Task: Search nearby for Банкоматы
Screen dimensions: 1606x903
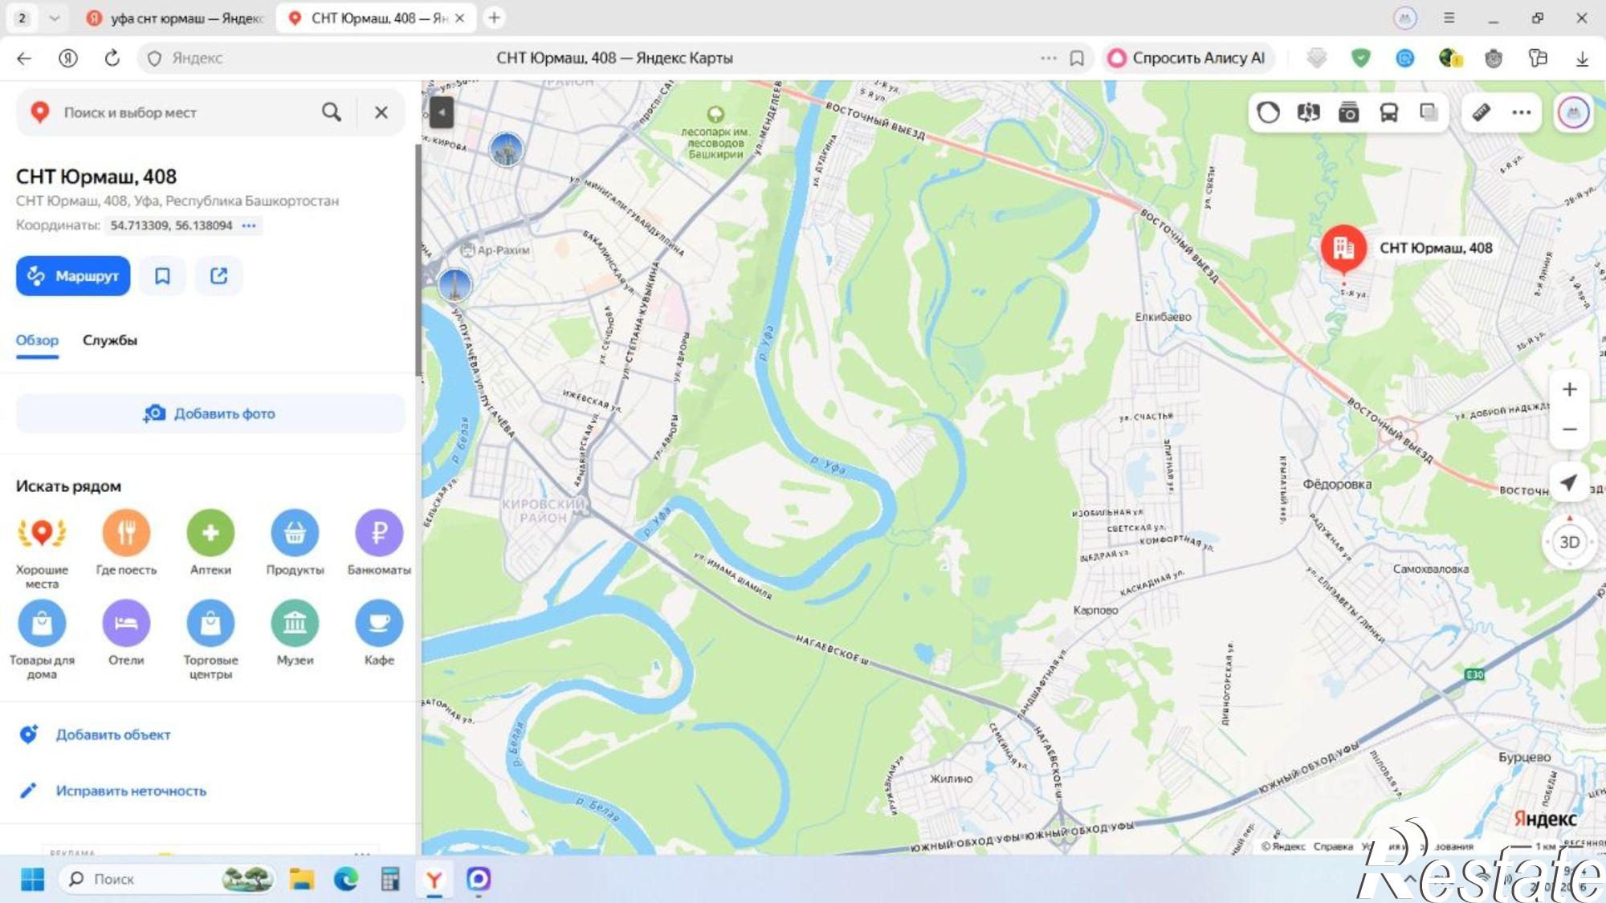Action: (x=379, y=532)
